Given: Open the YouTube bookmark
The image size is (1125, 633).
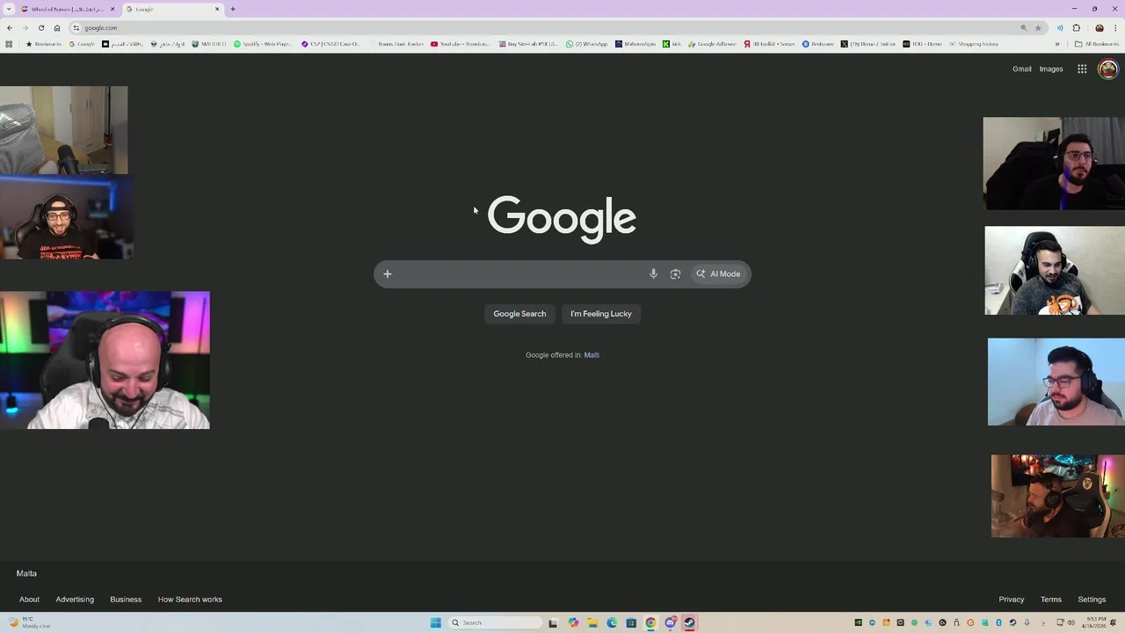Looking at the screenshot, I should pyautogui.click(x=461, y=44).
